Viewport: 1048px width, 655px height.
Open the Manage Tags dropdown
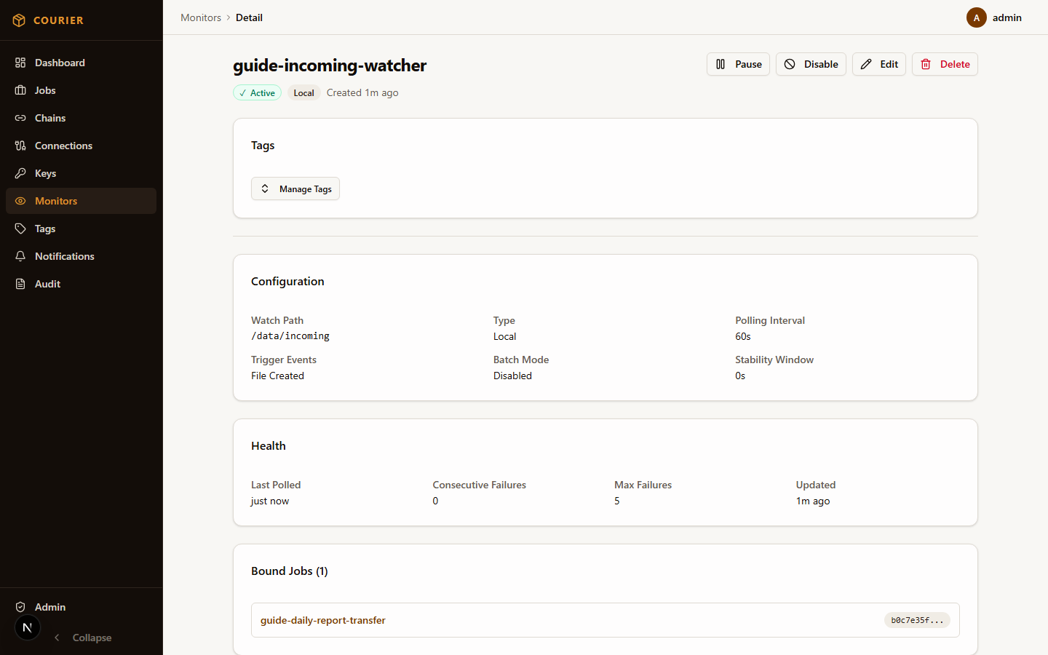pyautogui.click(x=295, y=188)
